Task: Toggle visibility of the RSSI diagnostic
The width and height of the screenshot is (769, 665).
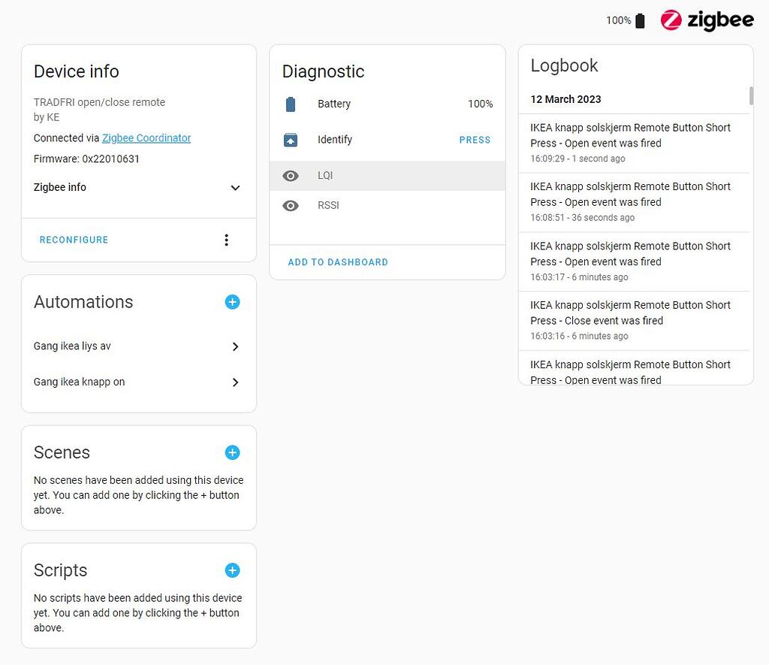Action: click(x=290, y=205)
